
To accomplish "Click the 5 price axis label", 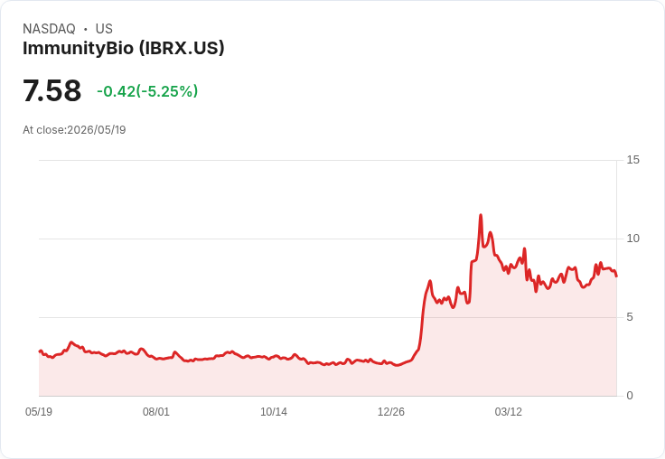I will point(630,317).
